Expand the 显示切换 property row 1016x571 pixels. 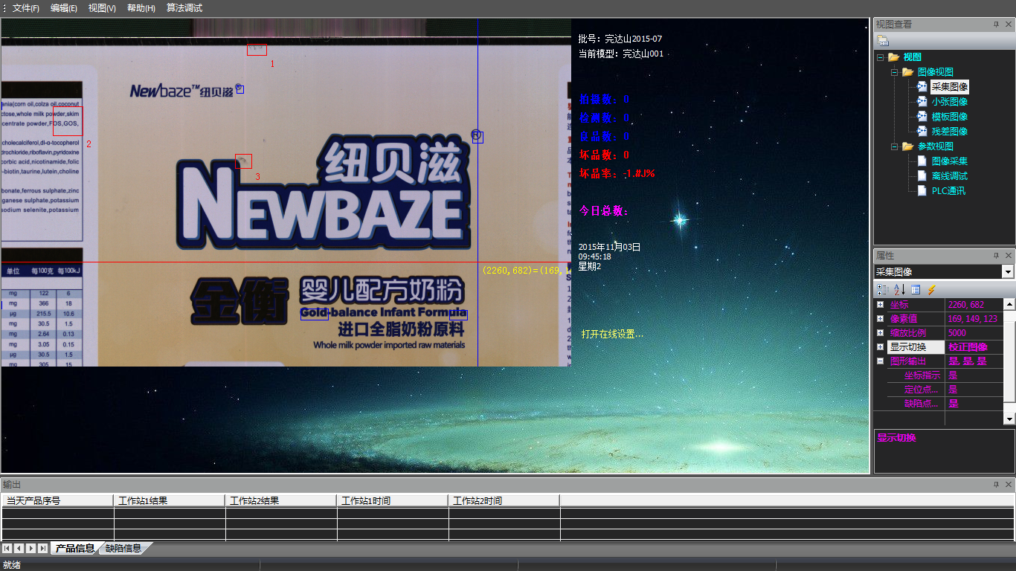click(x=881, y=347)
